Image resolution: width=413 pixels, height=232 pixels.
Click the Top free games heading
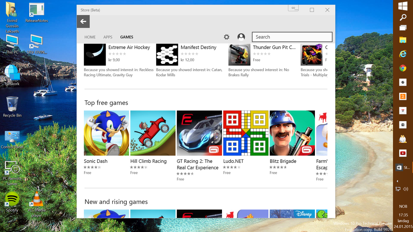click(x=106, y=103)
